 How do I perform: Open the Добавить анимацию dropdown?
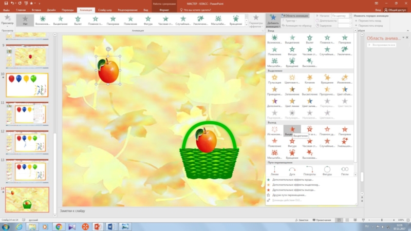(x=273, y=22)
